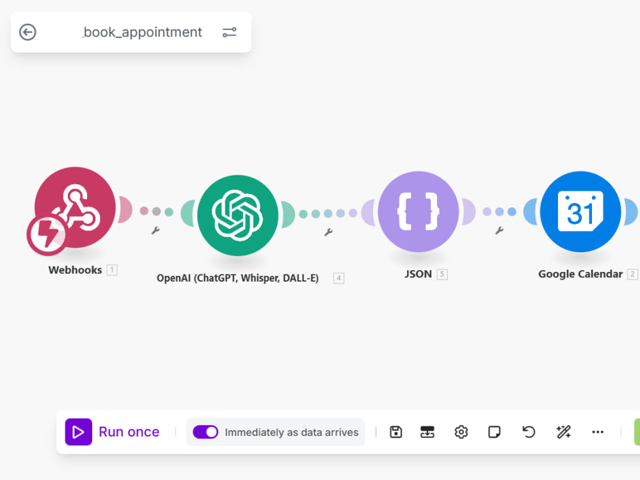The height and width of the screenshot is (480, 640).
Task: Click the undo arrow icon
Action: 529,432
